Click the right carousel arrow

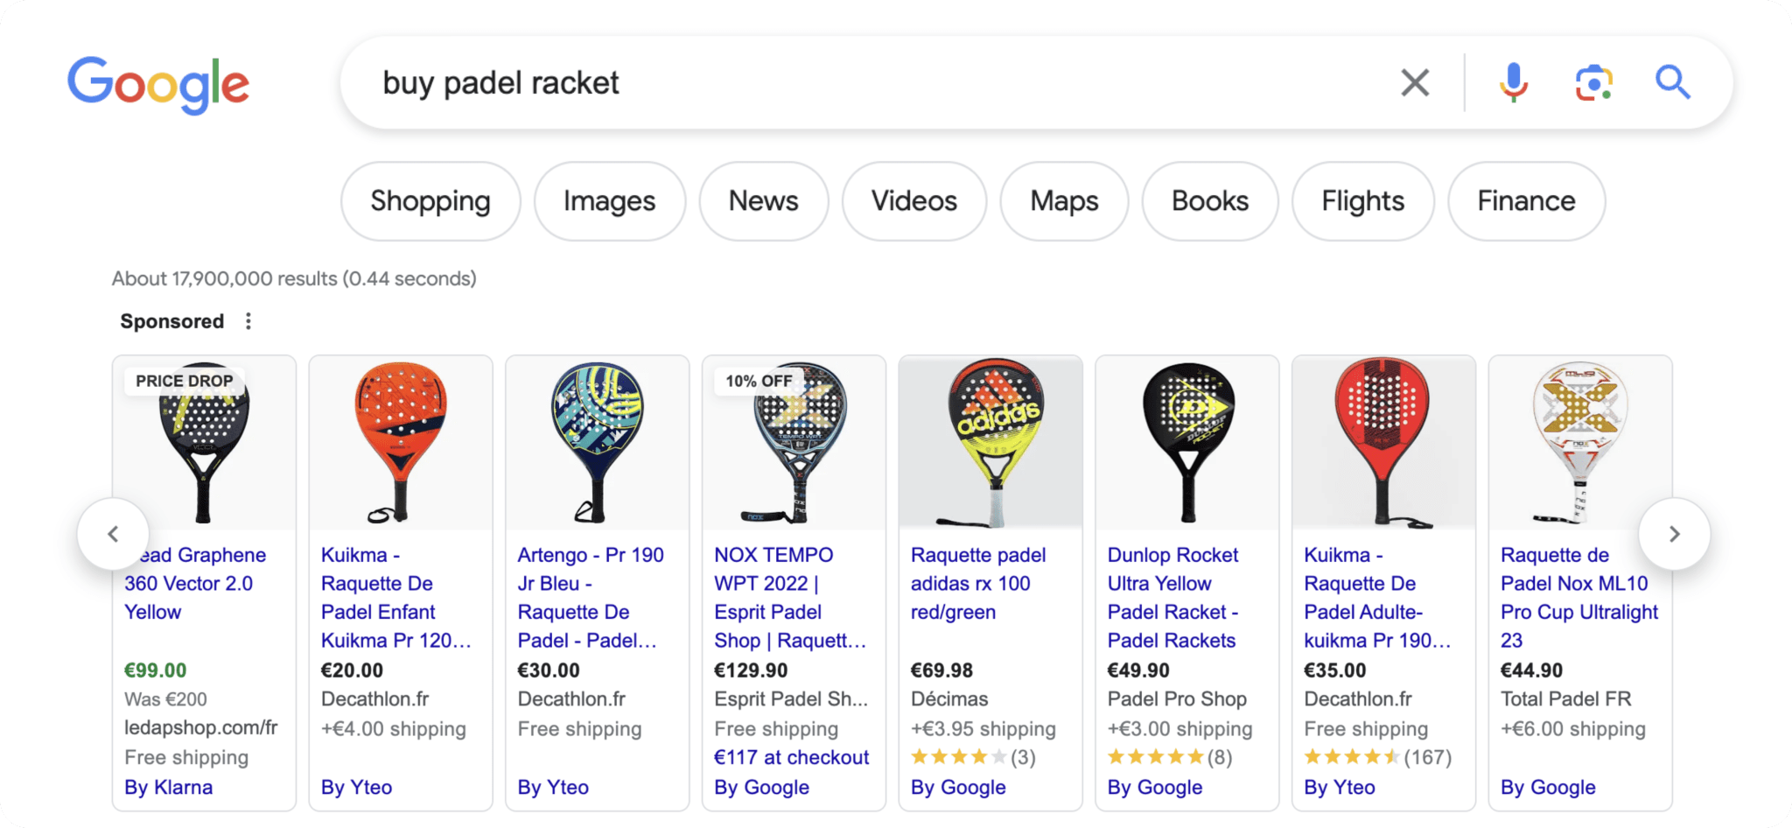(1676, 534)
